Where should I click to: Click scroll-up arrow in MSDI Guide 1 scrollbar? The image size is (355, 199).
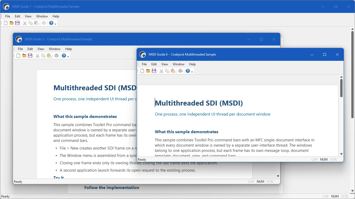[x=353, y=29]
